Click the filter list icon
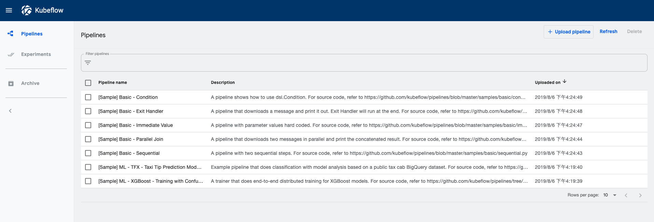654x222 pixels. (x=88, y=63)
